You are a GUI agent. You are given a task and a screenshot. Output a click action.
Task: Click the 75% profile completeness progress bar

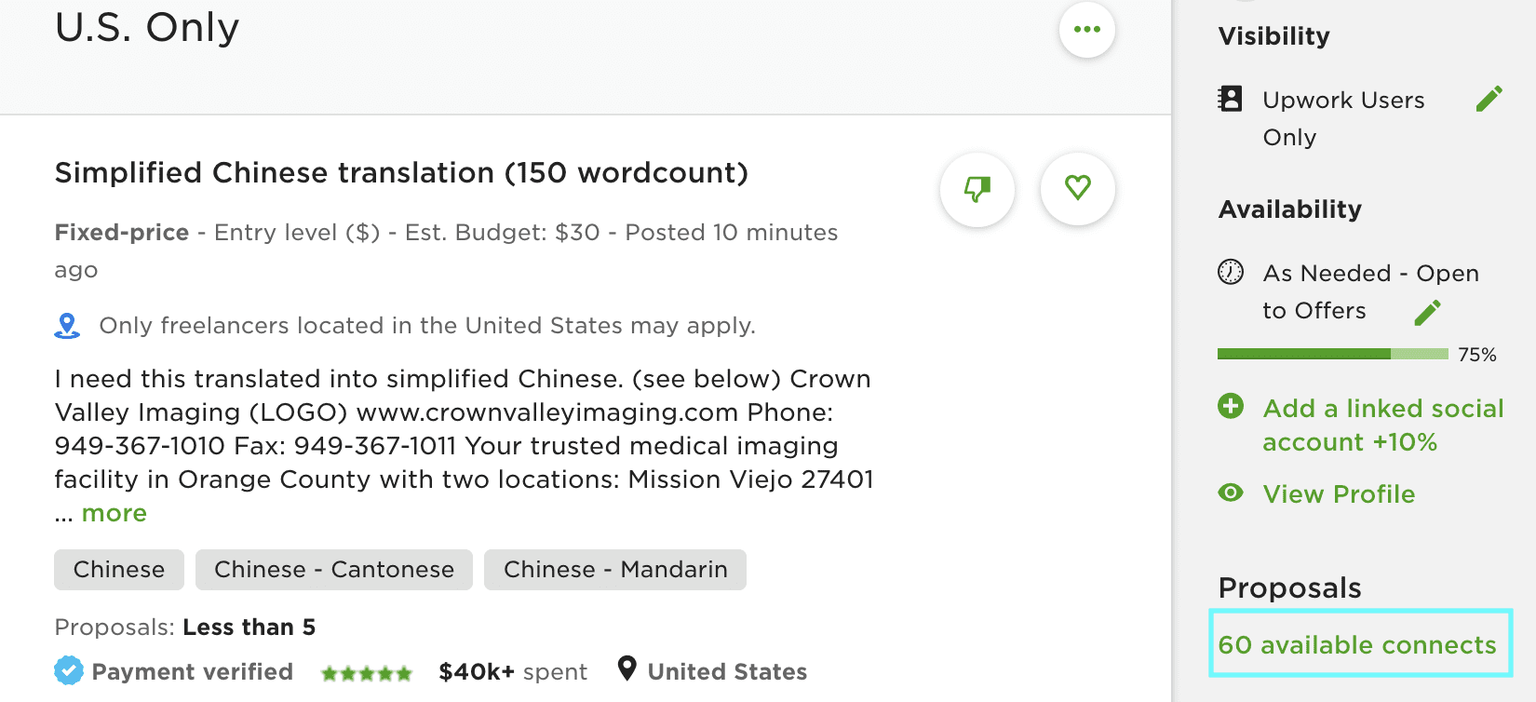[x=1331, y=353]
